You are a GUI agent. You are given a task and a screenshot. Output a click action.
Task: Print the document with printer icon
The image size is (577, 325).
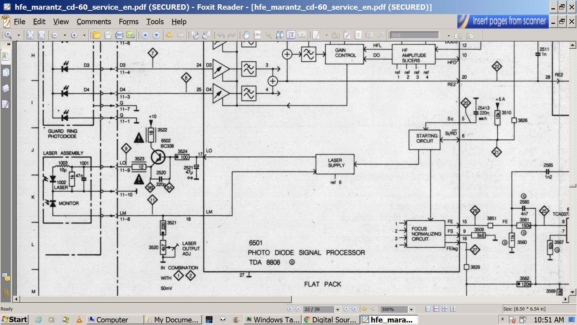(119, 35)
